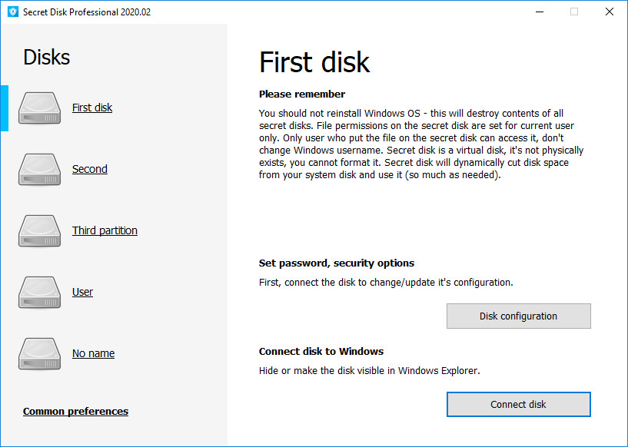Choose the Third partition link
628x447 pixels.
click(105, 230)
